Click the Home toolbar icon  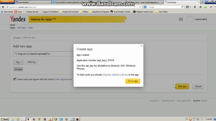click(200, 7)
